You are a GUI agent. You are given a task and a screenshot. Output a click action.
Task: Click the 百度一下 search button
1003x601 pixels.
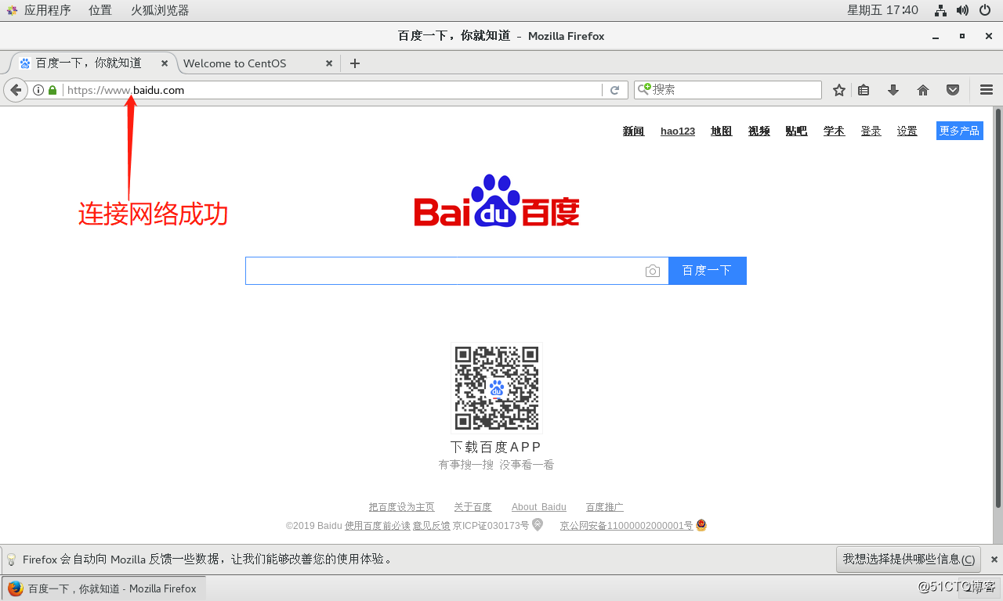[707, 271]
